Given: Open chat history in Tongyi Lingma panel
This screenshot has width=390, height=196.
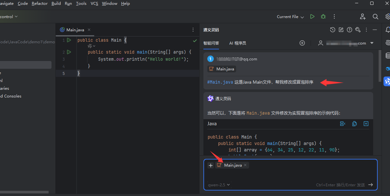Looking at the screenshot, I should (333, 30).
